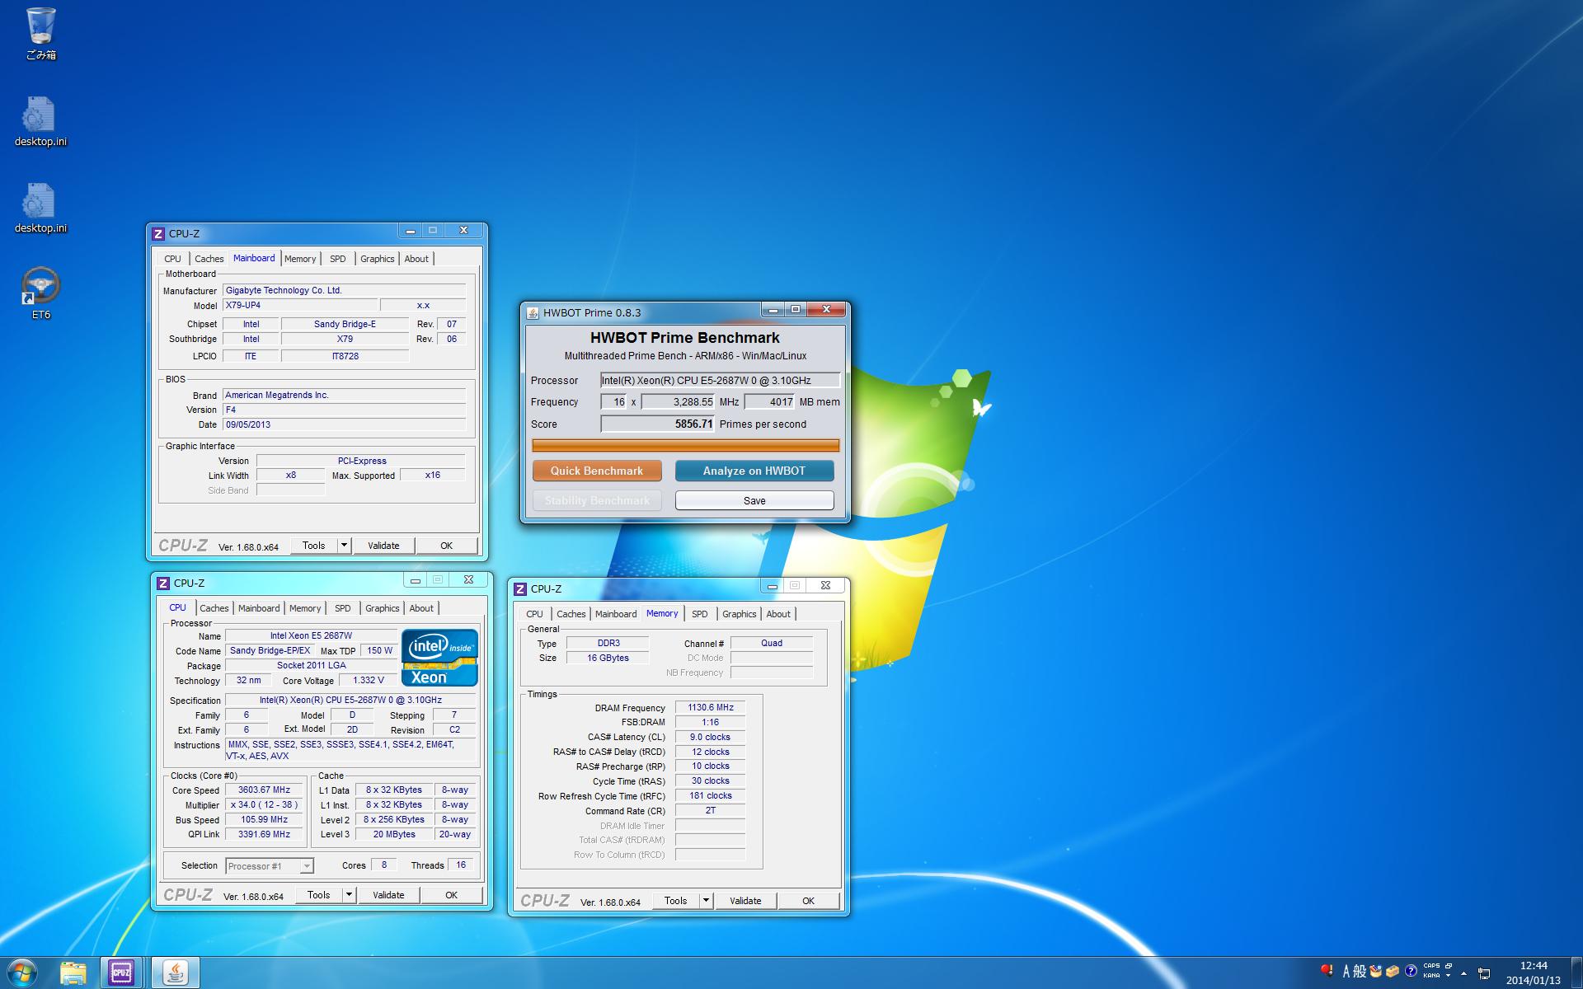
Task: Open About tab in Mainboard window
Action: click(x=416, y=259)
